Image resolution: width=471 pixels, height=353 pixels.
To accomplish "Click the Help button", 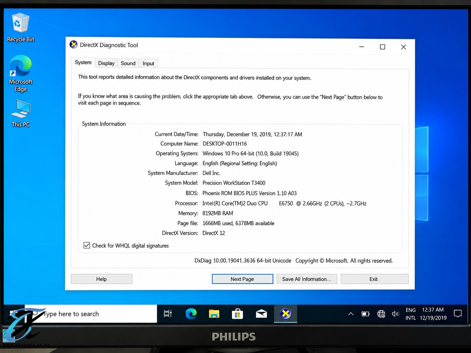I will tap(101, 279).
